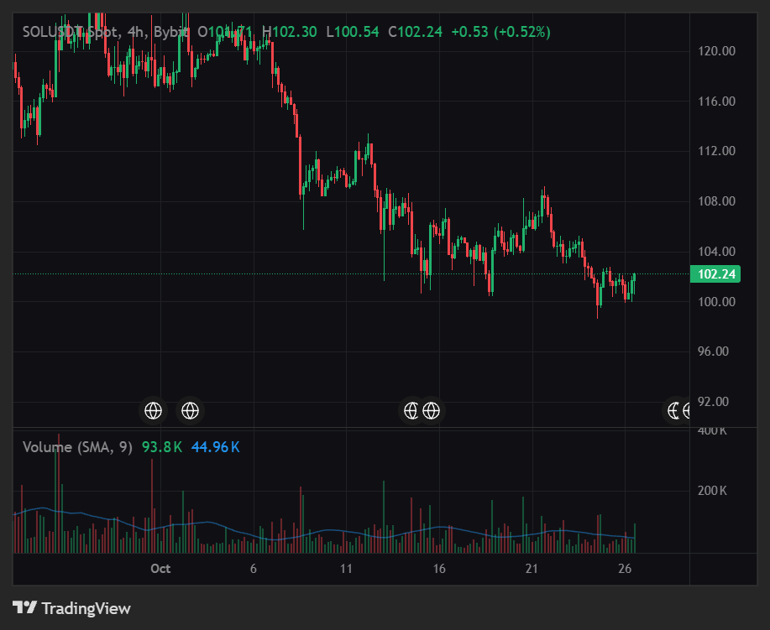Screen dimensions: 770x630
Task: Click the +0.53 (+0.52%) change value
Action: 500,32
